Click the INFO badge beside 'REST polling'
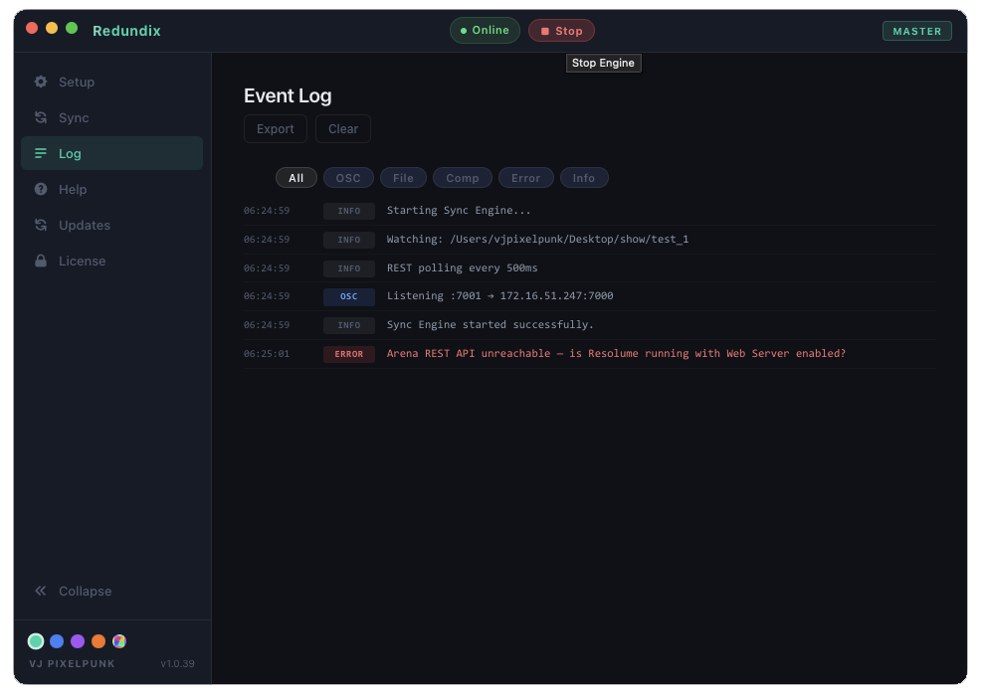Screen dimensions: 981x700 (x=349, y=268)
